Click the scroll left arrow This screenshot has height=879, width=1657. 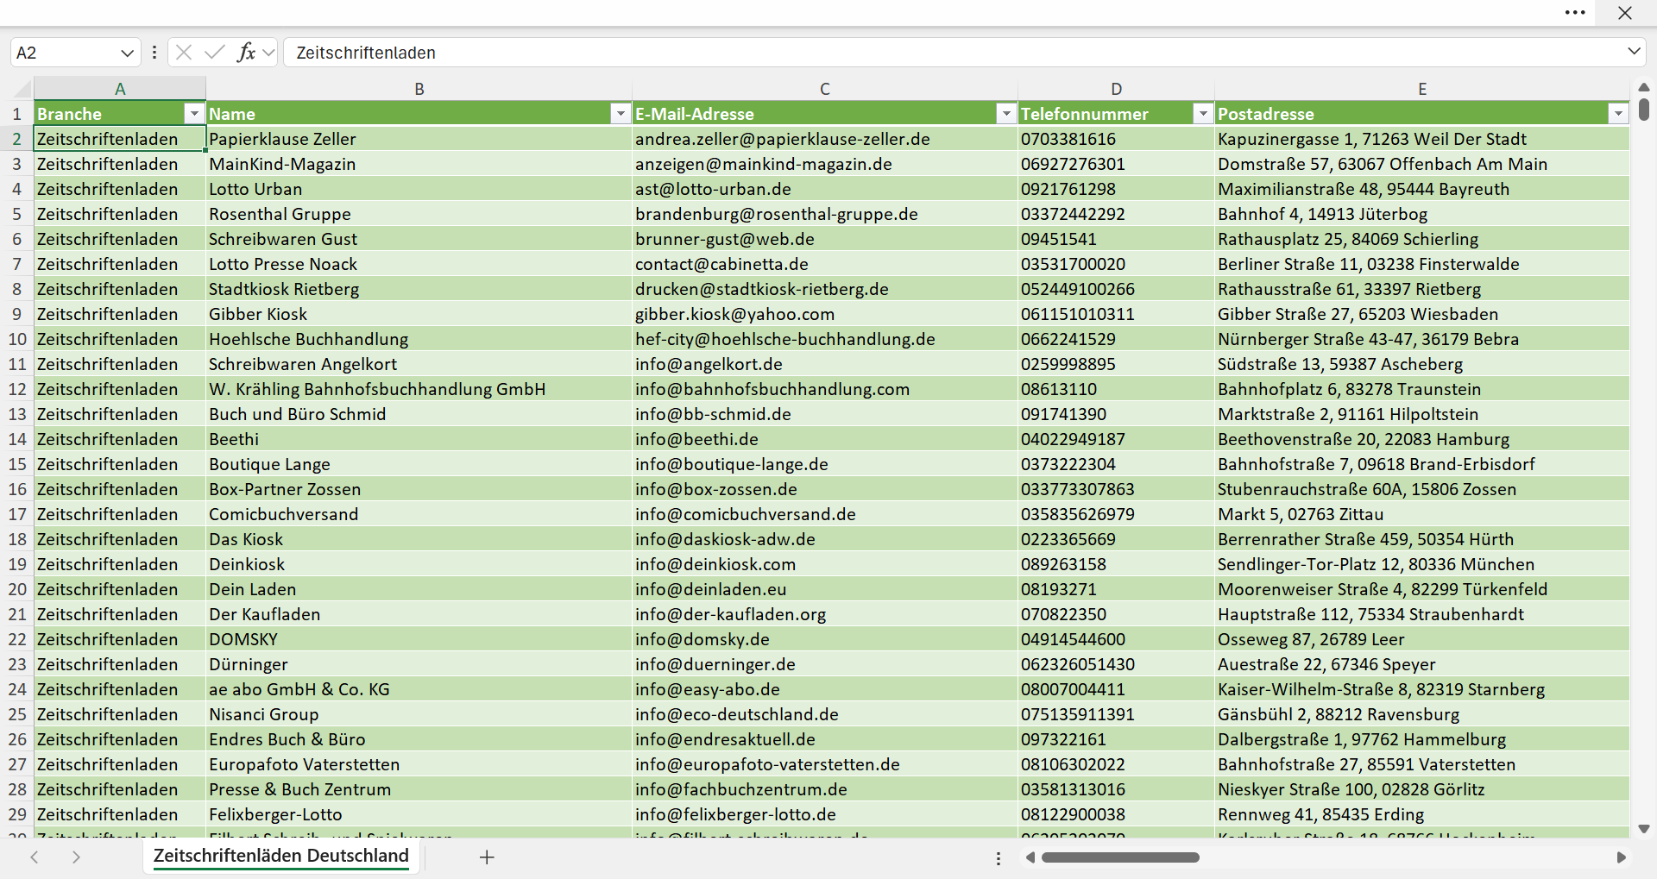pyautogui.click(x=1030, y=857)
